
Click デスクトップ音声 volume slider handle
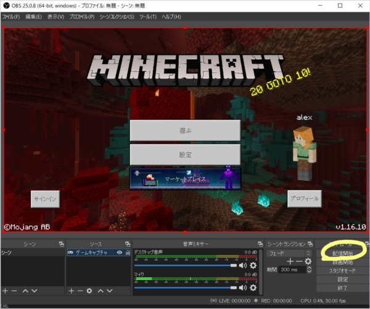[x=233, y=265]
